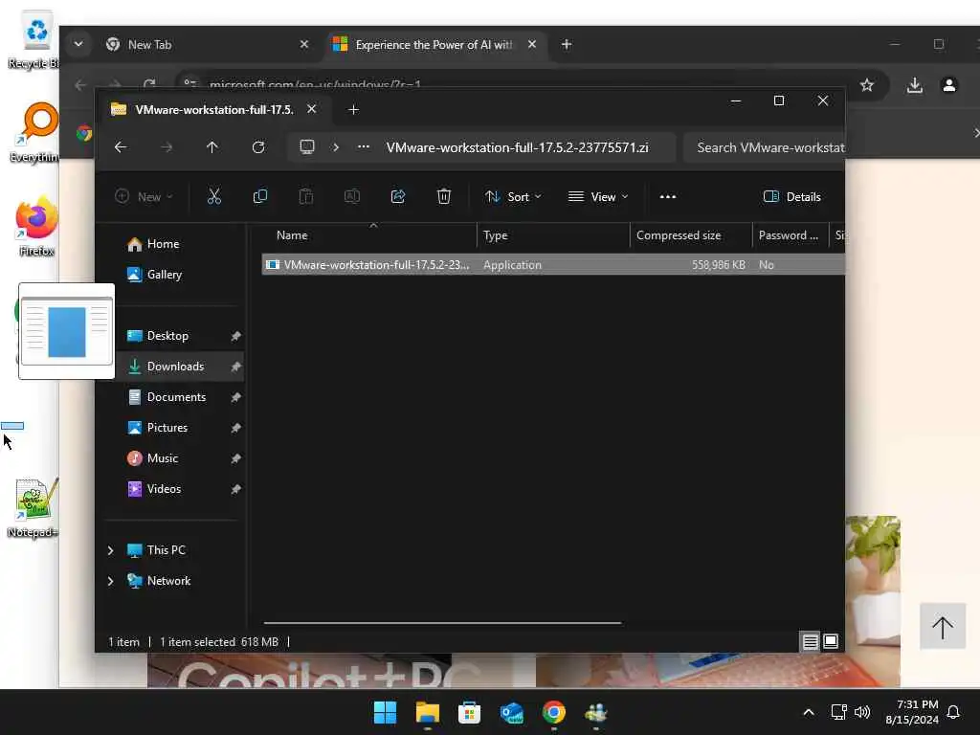The image size is (980, 735).
Task: Click the Delete trash icon in Explorer
Action: click(444, 196)
